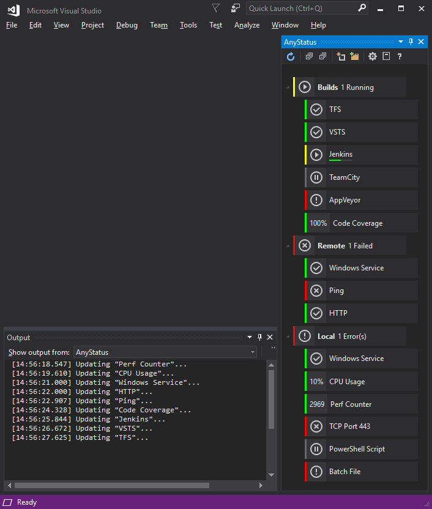
Task: Click the Batch File exclamation icon
Action: (x=316, y=472)
